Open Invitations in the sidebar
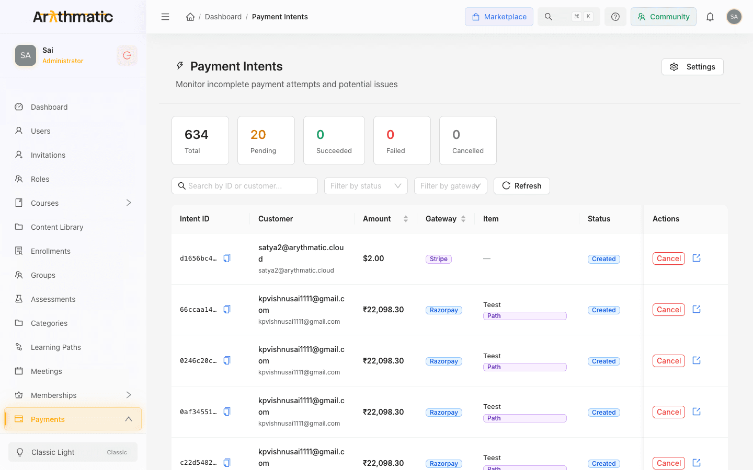Viewport: 753px width, 470px height. [73, 155]
